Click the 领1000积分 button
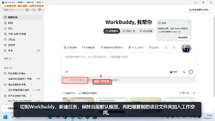The height and width of the screenshot is (121, 215). tap(183, 37)
